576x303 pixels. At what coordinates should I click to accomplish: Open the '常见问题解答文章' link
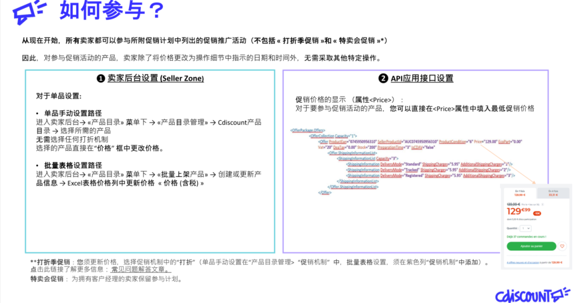click(141, 269)
